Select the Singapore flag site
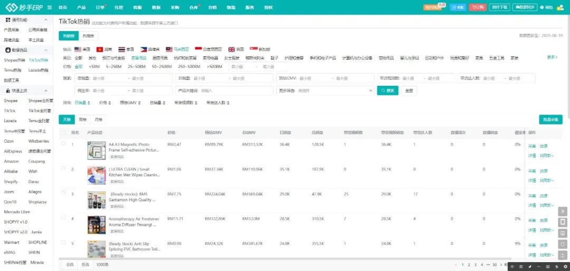 (253, 49)
